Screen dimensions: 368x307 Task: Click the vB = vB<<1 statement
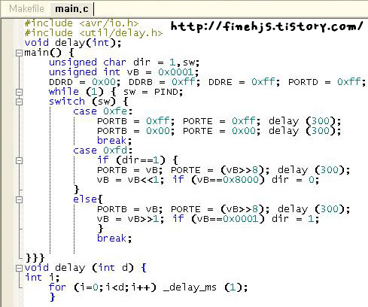(x=131, y=180)
